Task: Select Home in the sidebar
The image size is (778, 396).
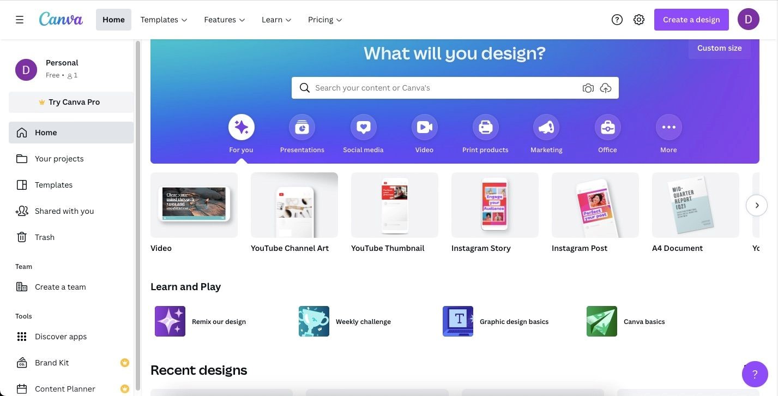Action: [71, 133]
